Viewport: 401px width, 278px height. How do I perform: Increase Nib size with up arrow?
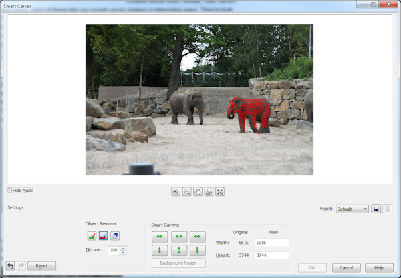pyautogui.click(x=124, y=248)
